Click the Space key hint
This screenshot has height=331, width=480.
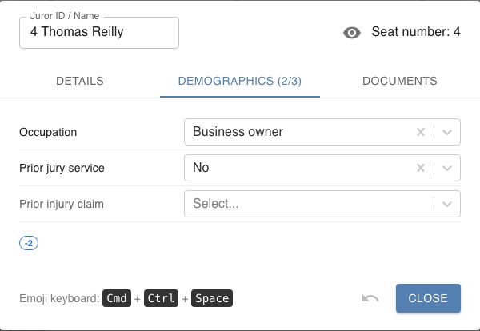click(x=212, y=298)
